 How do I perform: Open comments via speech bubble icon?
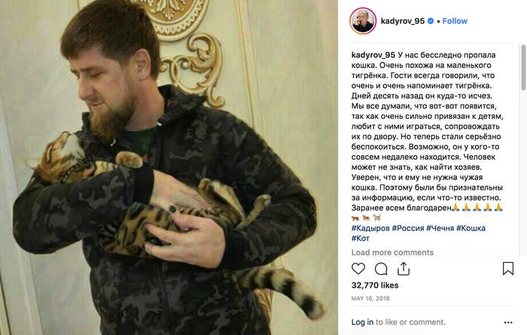381,269
